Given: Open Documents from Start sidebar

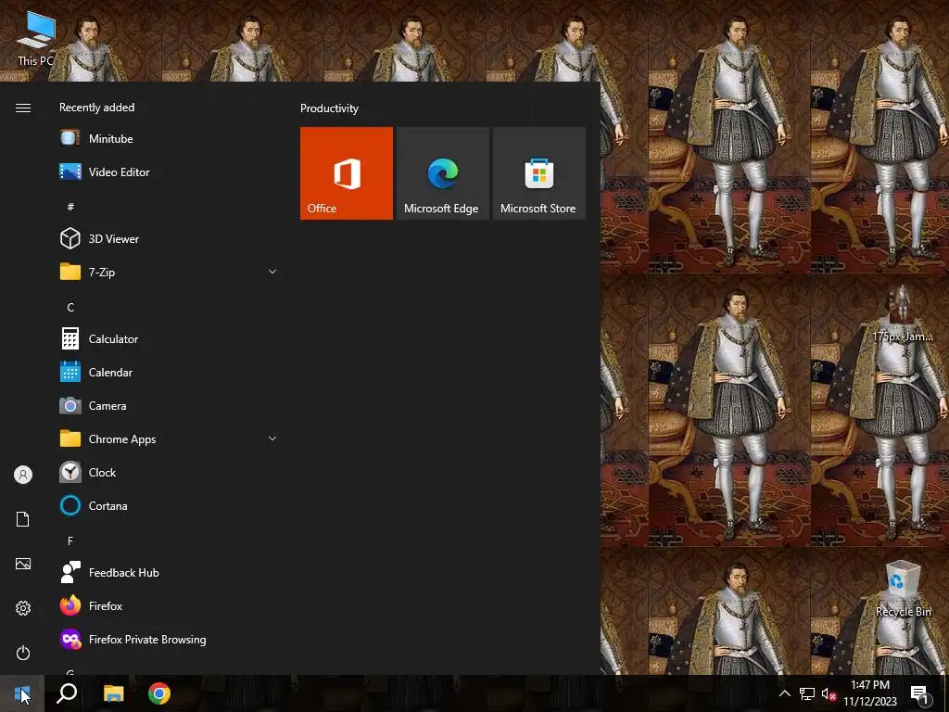Looking at the screenshot, I should 23,519.
